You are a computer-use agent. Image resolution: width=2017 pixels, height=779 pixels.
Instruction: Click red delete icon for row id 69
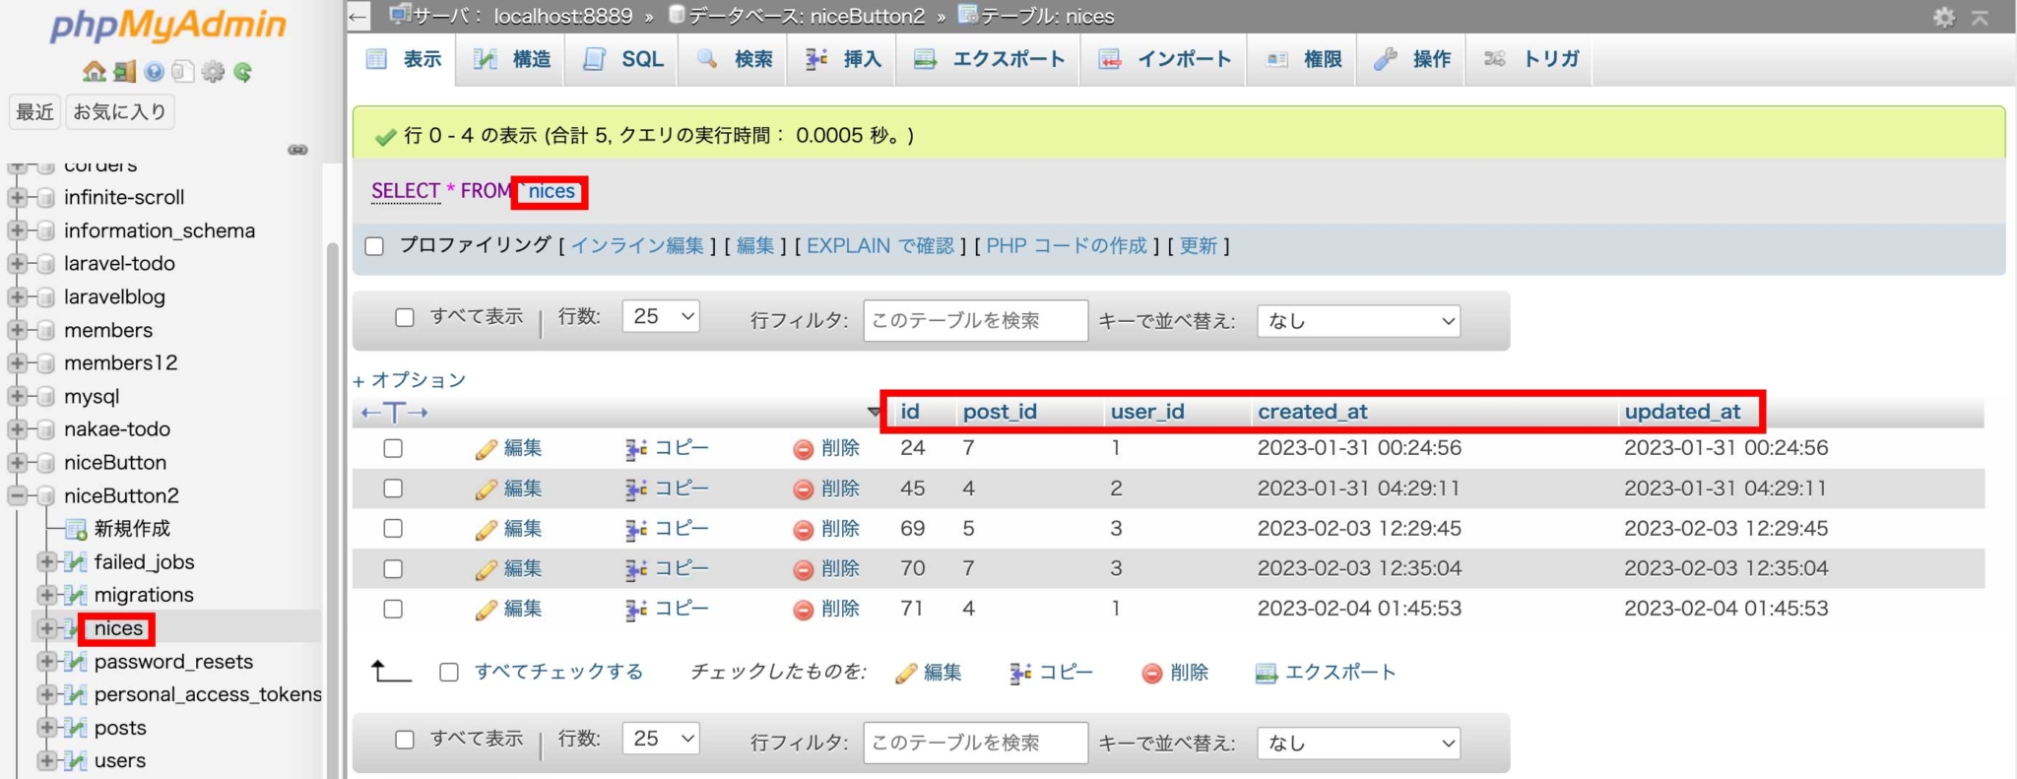click(x=803, y=530)
